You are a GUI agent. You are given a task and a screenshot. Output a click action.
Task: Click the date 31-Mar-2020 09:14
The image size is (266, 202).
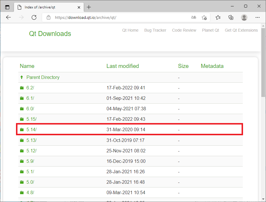coord(126,129)
